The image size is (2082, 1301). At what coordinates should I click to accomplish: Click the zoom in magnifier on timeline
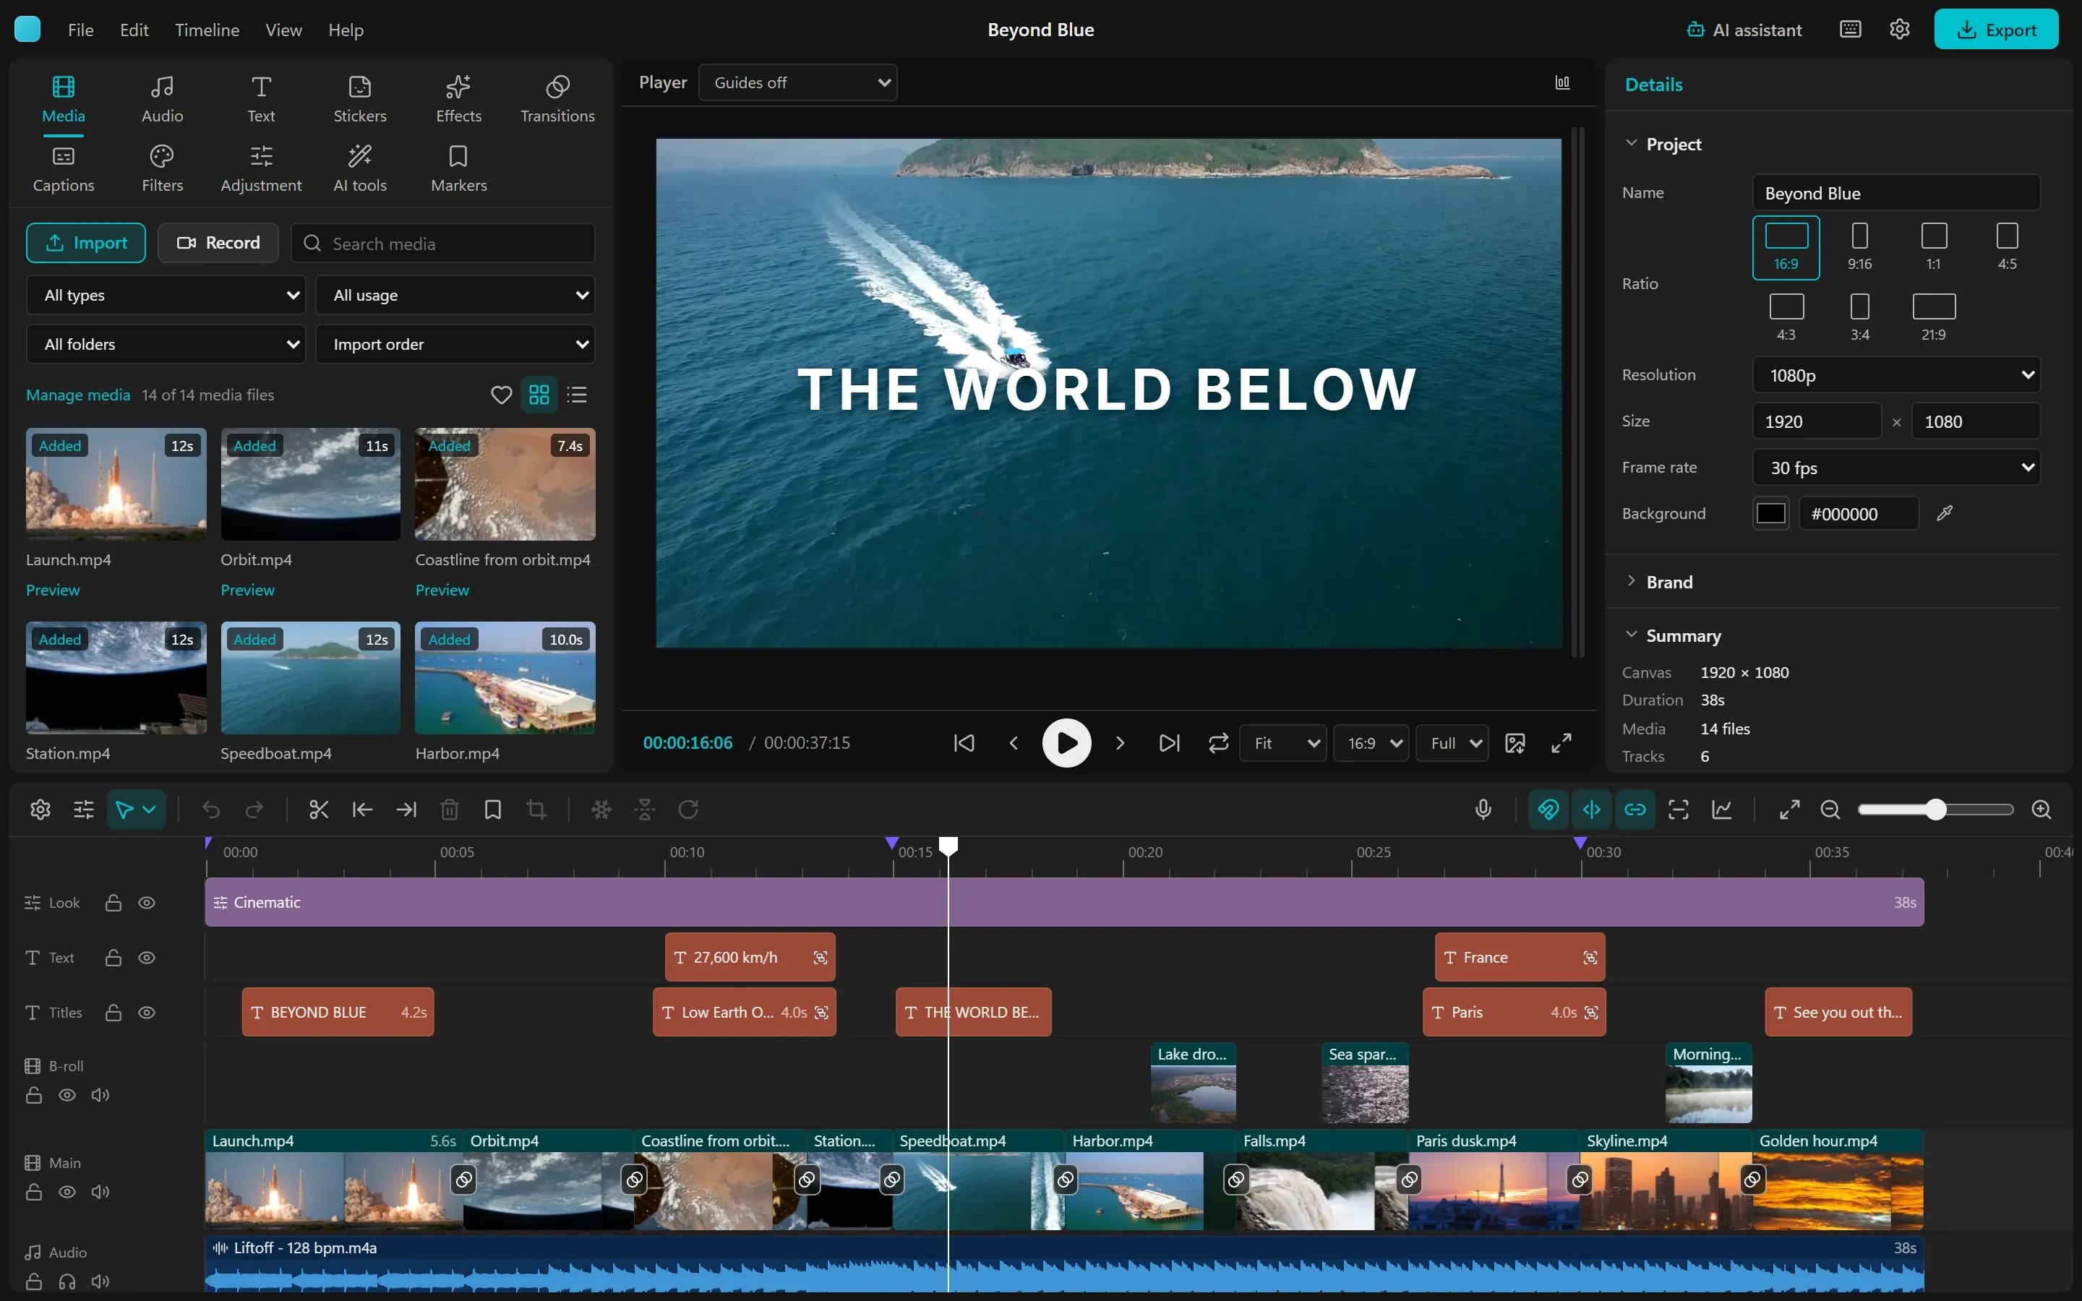2042,810
